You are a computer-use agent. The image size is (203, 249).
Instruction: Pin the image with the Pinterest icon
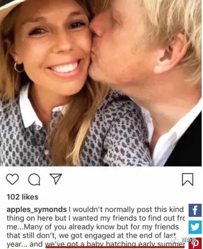coord(195,243)
